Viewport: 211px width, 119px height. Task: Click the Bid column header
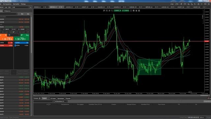click(22, 14)
